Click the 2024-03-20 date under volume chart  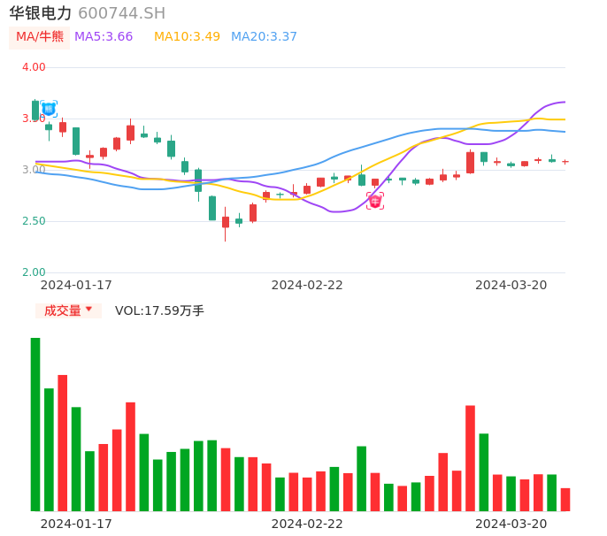pyautogui.click(x=511, y=524)
